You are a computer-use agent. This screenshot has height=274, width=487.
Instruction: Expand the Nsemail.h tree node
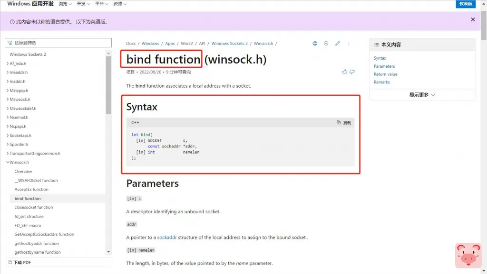pyautogui.click(x=8, y=118)
